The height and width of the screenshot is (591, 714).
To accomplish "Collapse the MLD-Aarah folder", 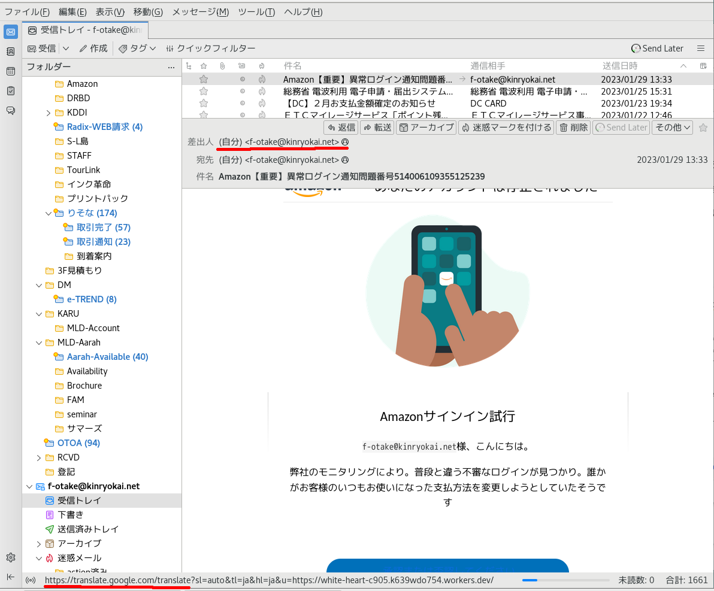I will tap(39, 343).
